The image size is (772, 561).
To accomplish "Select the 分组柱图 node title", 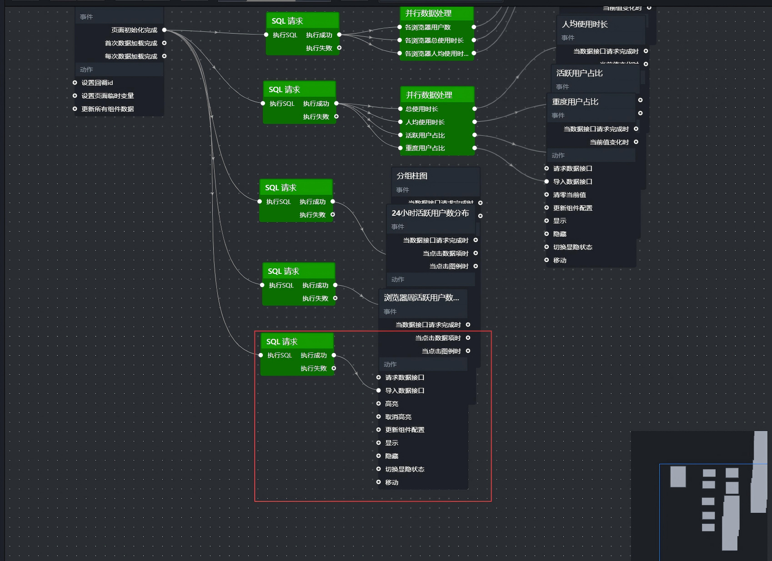I will [412, 176].
